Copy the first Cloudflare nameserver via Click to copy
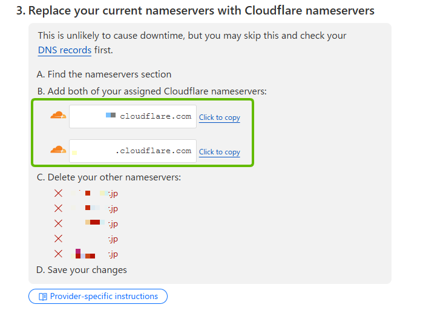This screenshot has height=316, width=426. coord(220,117)
